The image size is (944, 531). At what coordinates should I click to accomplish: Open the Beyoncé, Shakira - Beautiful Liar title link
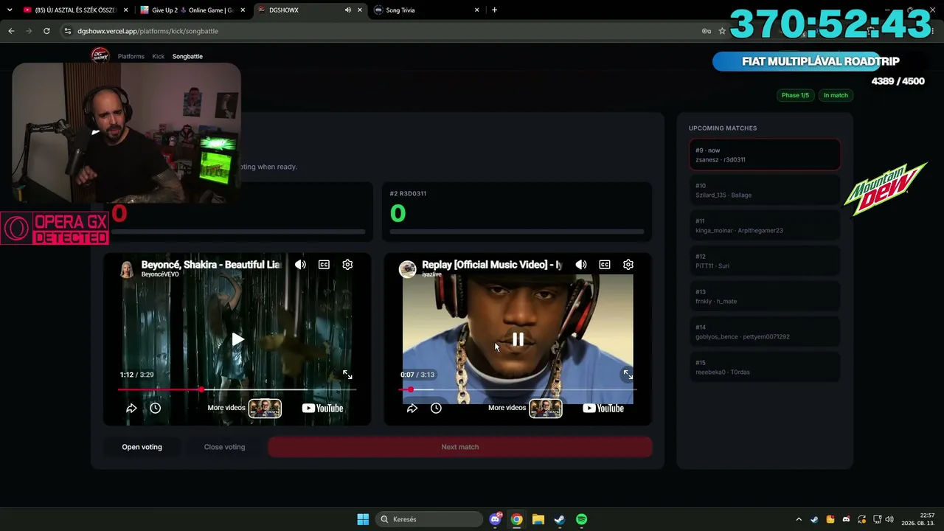211,264
